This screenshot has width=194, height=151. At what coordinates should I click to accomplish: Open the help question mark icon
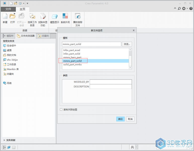click(x=191, y=8)
